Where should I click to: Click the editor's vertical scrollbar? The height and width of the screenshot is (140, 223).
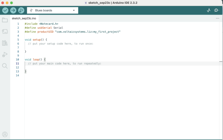221,62
